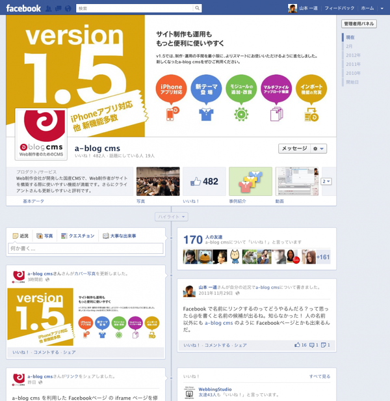The height and width of the screenshot is (401, 390).
Task: Open the ハイライト filter dropdown
Action: point(172,217)
